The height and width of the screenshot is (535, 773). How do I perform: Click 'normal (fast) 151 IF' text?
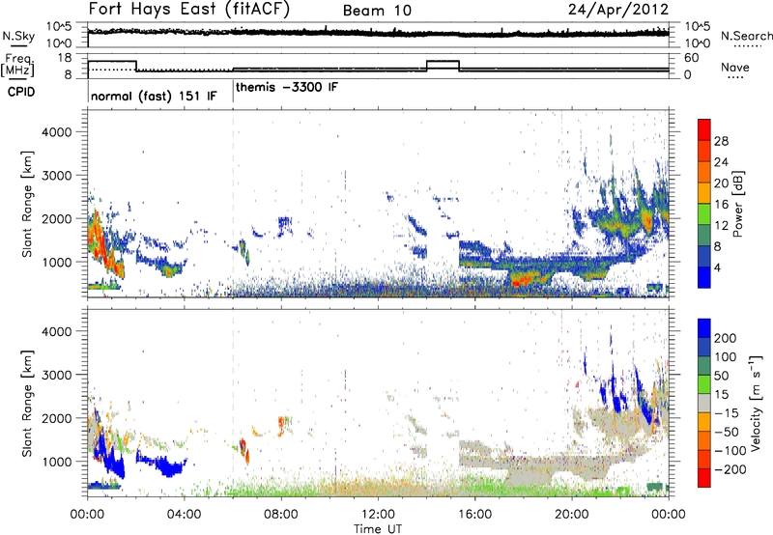pyautogui.click(x=154, y=96)
